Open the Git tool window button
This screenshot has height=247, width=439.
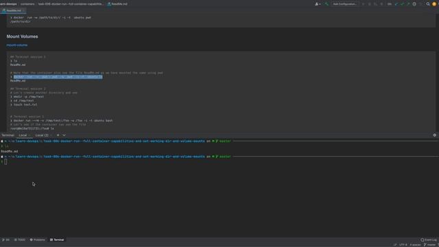pos(5,239)
